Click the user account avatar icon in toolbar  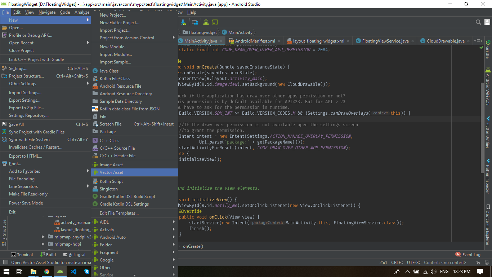point(487,22)
